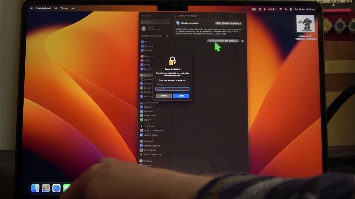This screenshot has width=355, height=199.
Task: Click the Wi-Fi icon in the menu bar
Action: tap(280, 9)
